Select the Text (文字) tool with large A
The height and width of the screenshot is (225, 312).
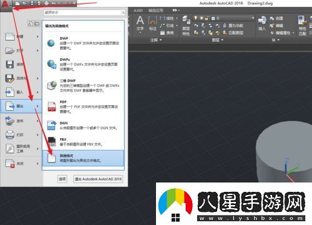[140, 23]
